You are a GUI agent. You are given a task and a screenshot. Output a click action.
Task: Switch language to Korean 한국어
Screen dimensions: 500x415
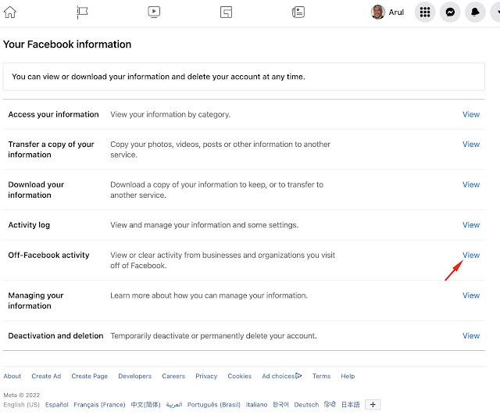(x=280, y=405)
